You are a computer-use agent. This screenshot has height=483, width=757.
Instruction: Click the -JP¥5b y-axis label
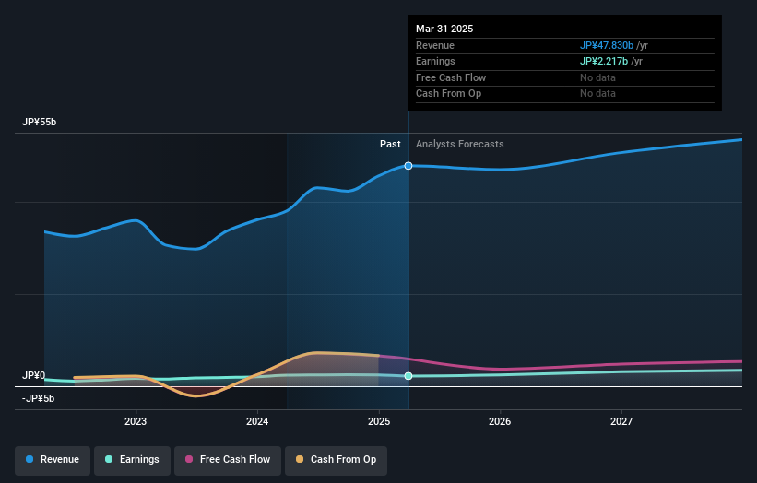pos(38,398)
